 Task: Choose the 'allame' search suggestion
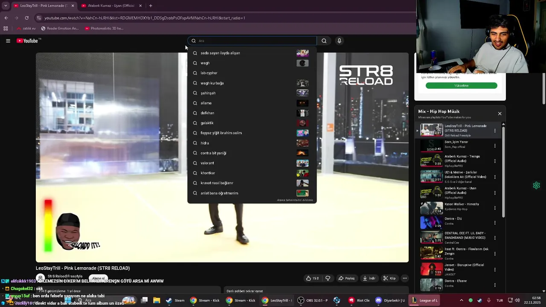252,103
